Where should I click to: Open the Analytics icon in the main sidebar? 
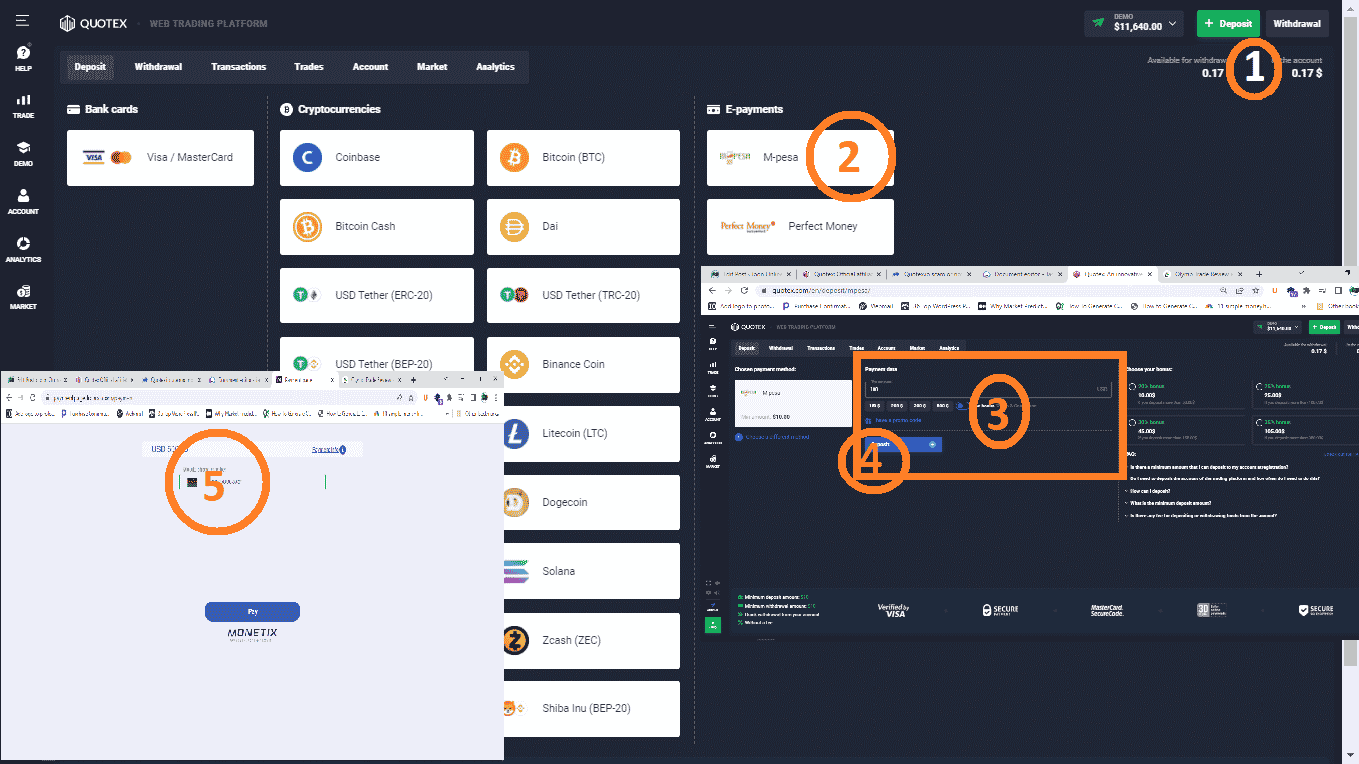pyautogui.click(x=23, y=249)
